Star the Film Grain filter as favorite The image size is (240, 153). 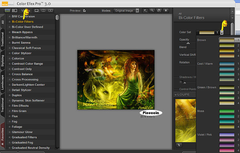click(9, 111)
